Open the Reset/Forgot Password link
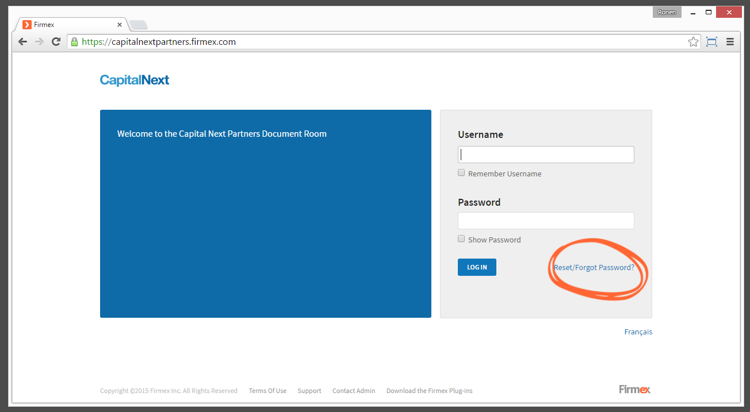This screenshot has height=412, width=750. [594, 268]
